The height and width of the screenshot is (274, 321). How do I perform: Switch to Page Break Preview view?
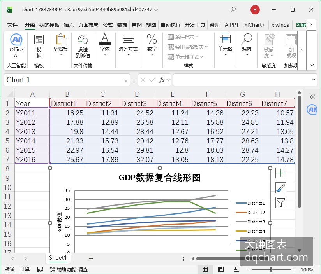tap(236, 269)
